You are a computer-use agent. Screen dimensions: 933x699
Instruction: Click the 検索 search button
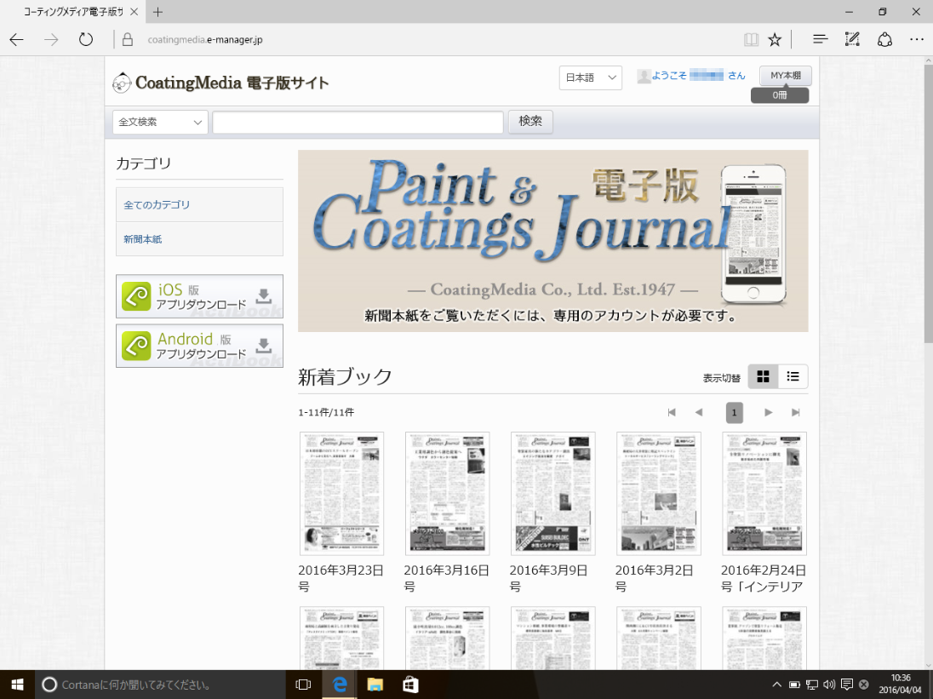pyautogui.click(x=530, y=122)
